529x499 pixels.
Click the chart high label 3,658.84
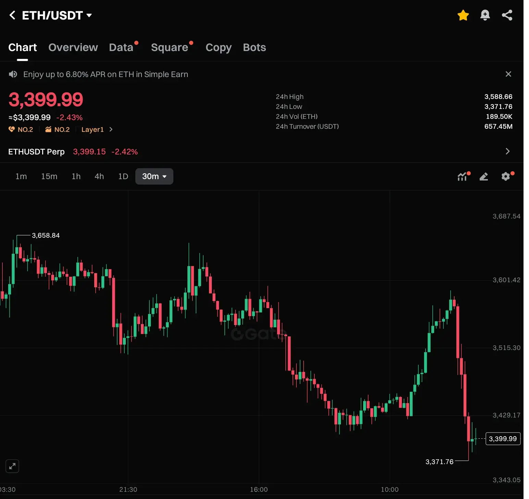tap(46, 235)
